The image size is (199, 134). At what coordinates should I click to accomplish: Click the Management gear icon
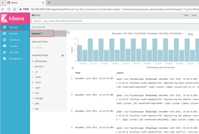5,58
